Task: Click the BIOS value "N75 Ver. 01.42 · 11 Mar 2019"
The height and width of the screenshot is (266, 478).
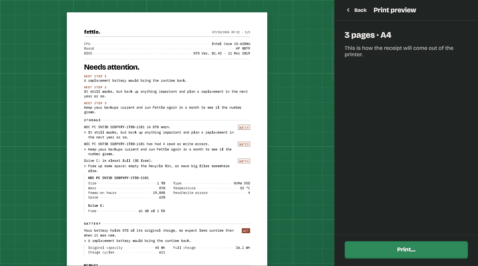Action: coord(222,54)
